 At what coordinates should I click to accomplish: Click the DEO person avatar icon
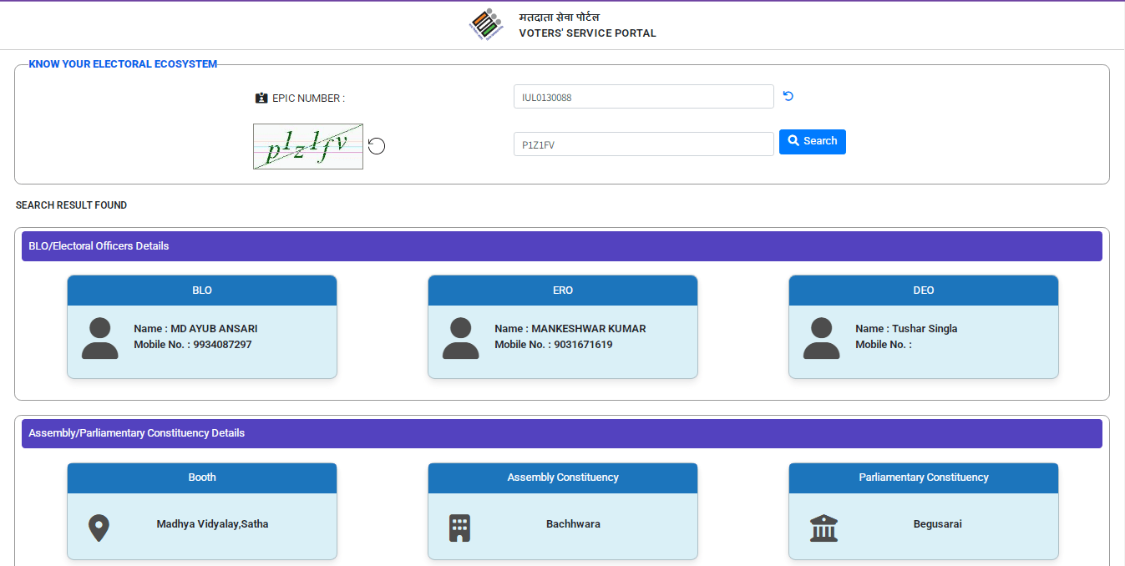point(822,338)
